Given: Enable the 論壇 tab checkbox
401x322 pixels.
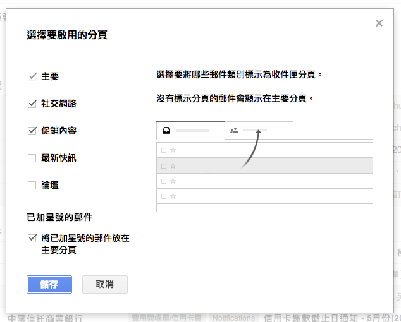Looking at the screenshot, I should (32, 185).
